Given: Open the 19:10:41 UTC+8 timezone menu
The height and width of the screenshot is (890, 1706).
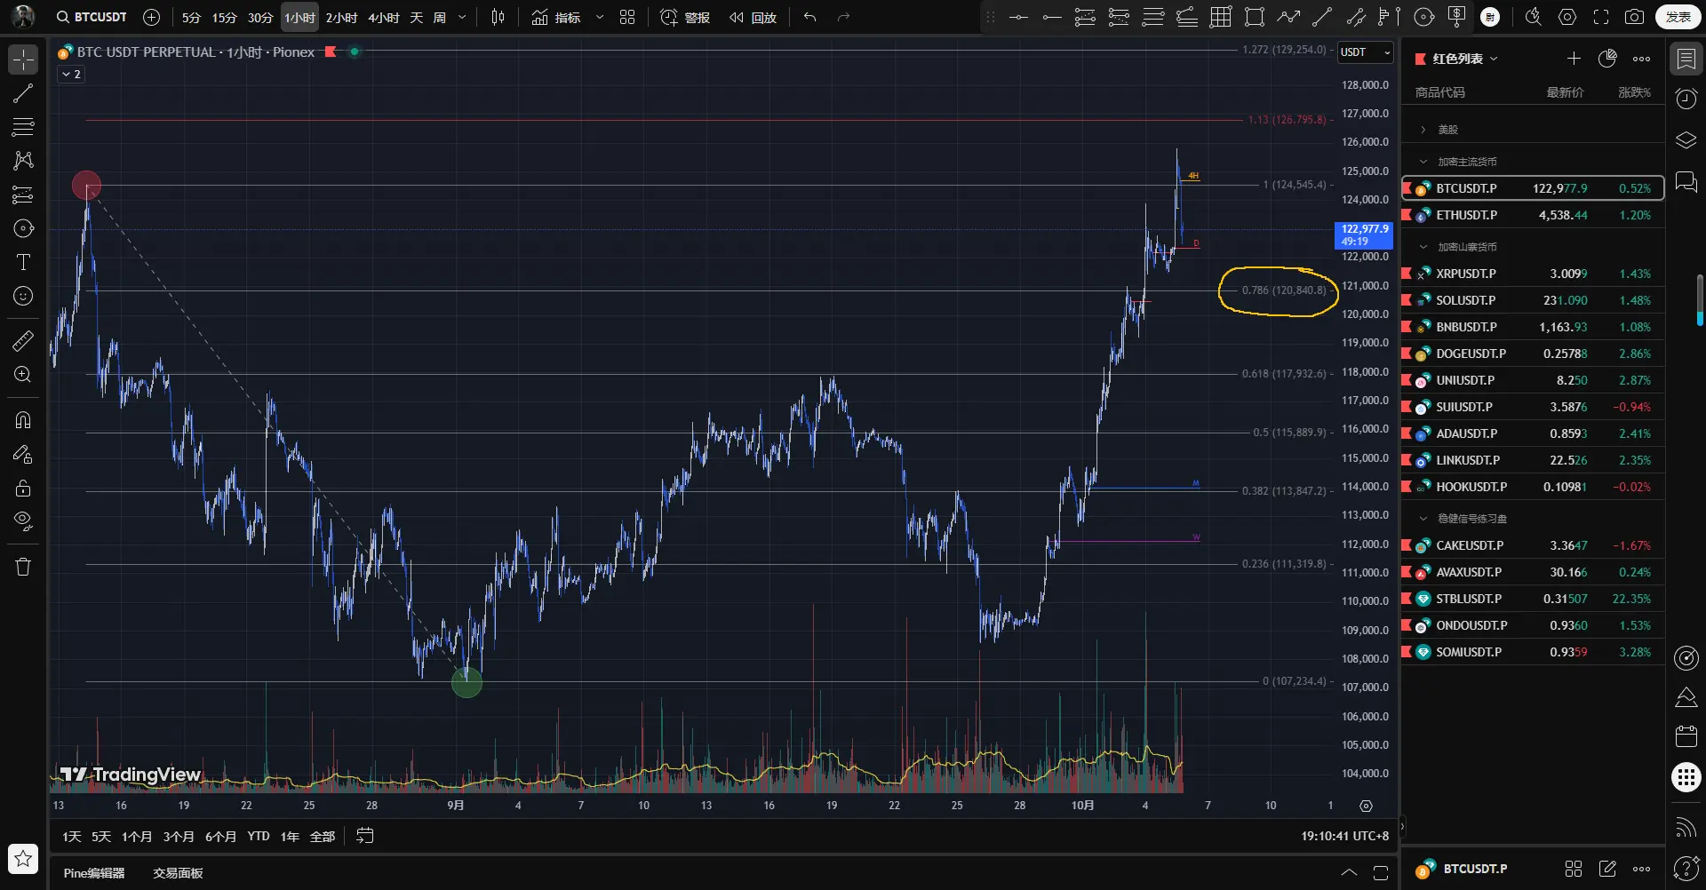Looking at the screenshot, I should tap(1344, 836).
